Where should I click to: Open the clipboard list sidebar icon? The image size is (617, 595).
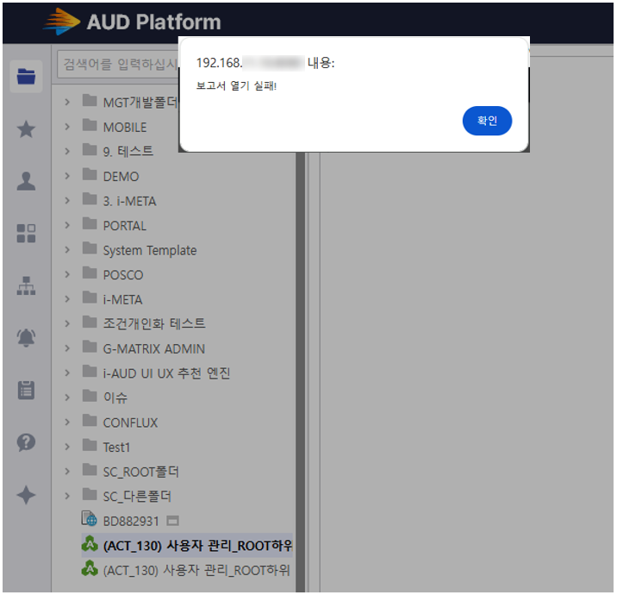26,391
